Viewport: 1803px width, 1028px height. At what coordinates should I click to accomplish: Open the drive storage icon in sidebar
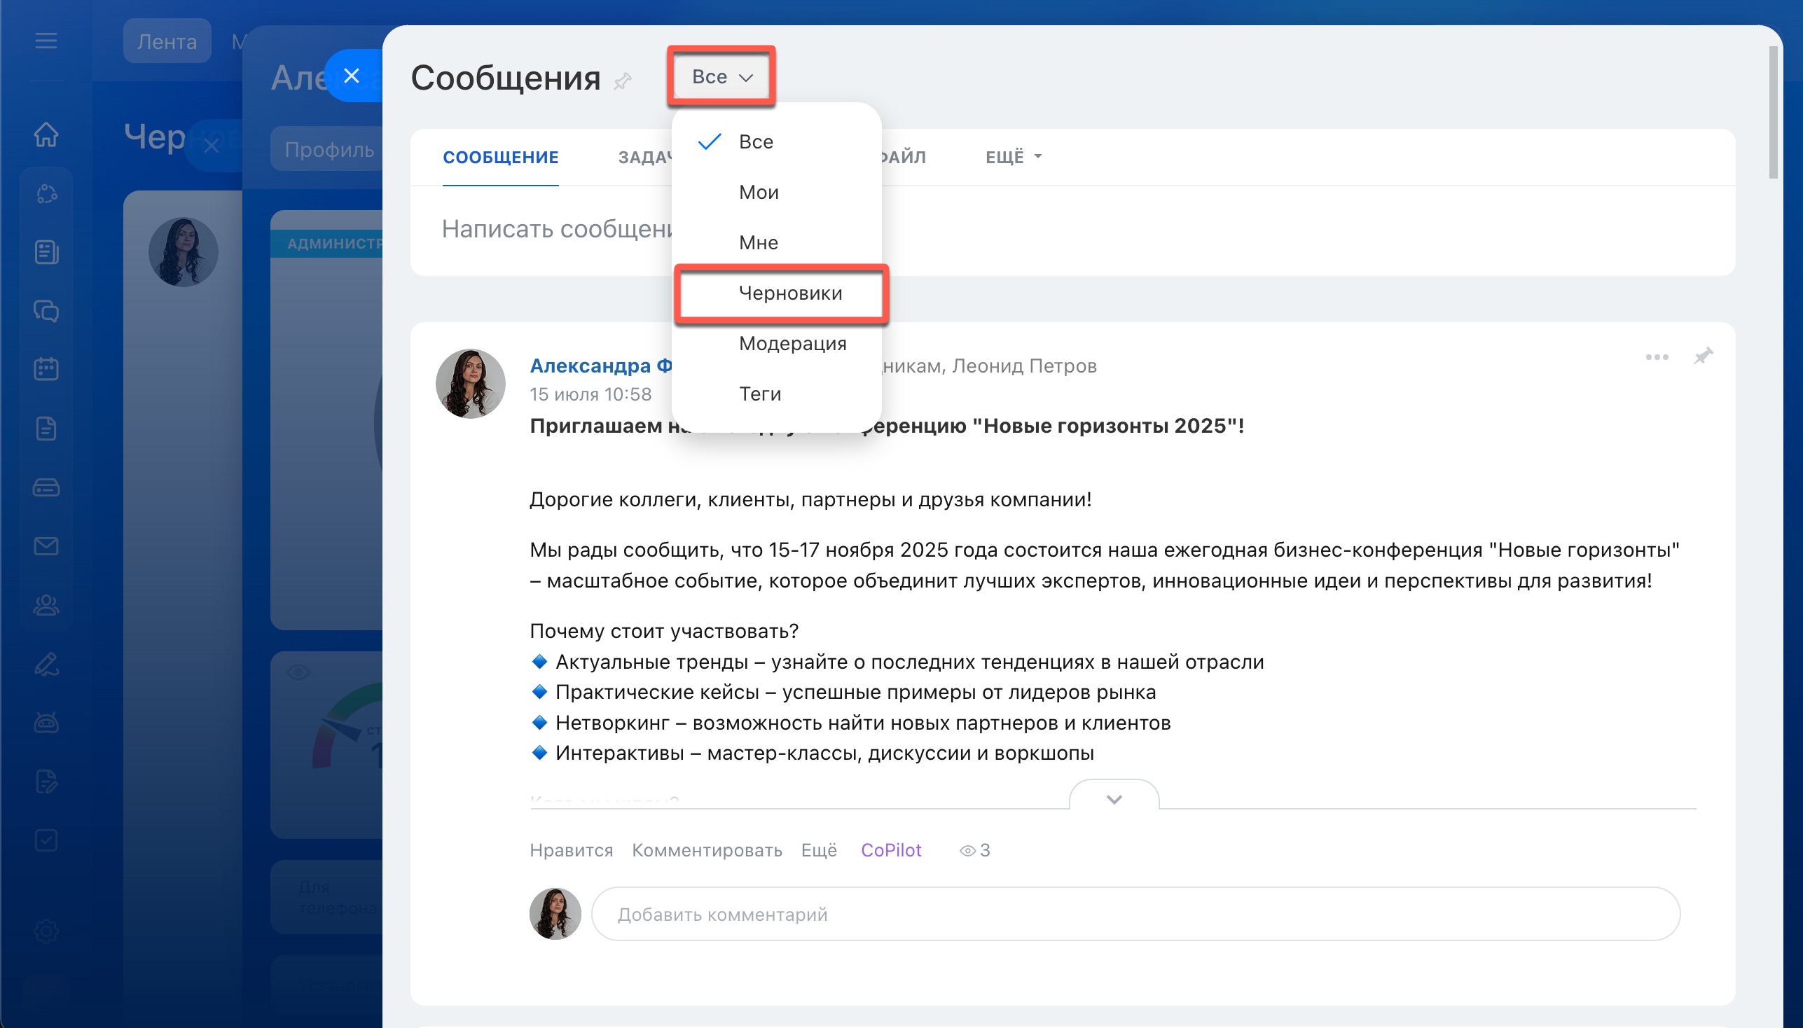tap(46, 487)
